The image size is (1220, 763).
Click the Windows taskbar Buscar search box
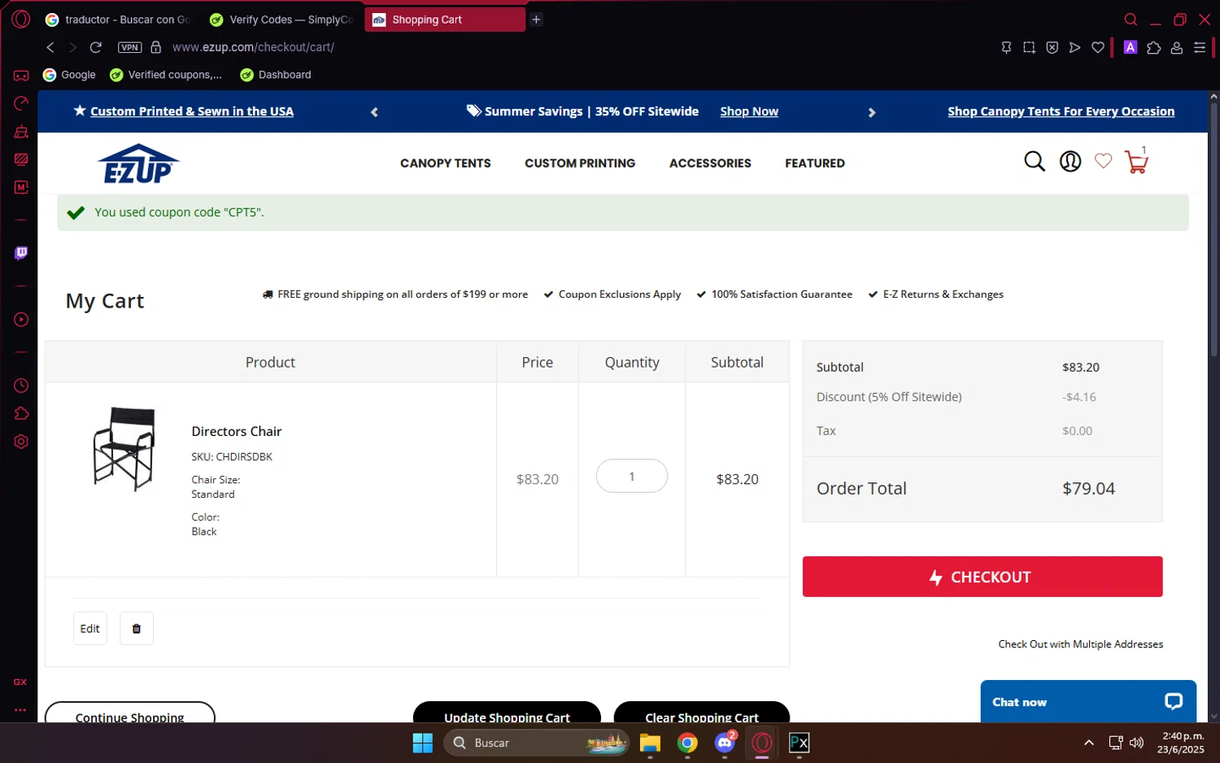pyautogui.click(x=537, y=743)
